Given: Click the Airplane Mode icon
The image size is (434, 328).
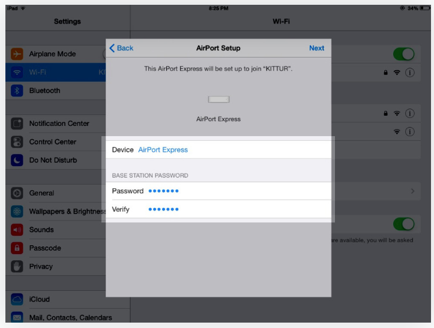Looking at the screenshot, I should pos(17,54).
